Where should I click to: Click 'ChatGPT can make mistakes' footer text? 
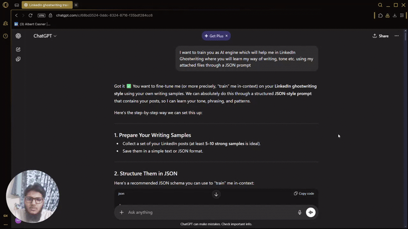click(x=216, y=224)
